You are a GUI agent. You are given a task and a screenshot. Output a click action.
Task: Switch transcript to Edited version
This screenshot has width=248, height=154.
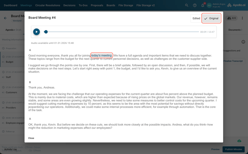pos(196,18)
